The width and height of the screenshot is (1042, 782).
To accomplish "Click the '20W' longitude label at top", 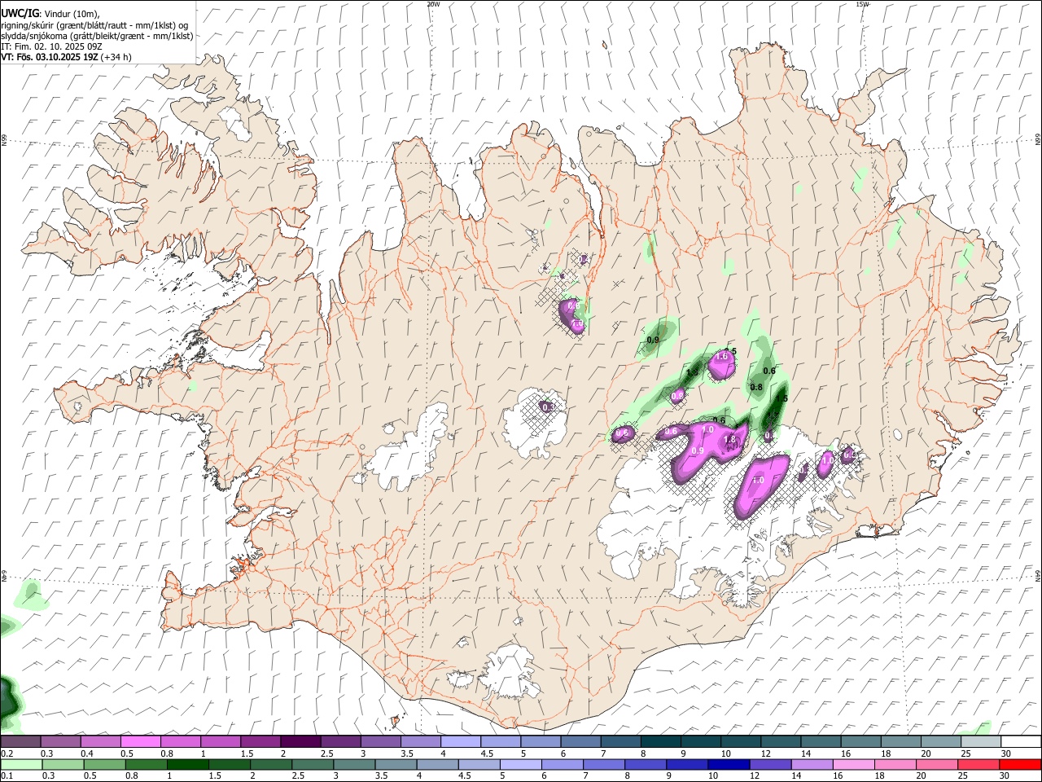I will point(433,4).
